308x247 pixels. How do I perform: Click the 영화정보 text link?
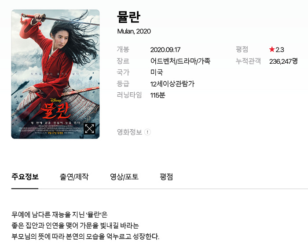click(129, 132)
